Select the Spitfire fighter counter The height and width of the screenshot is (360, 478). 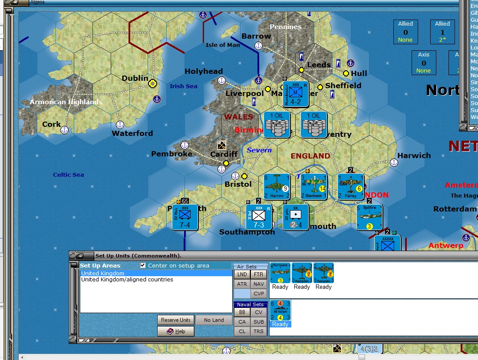click(369, 217)
